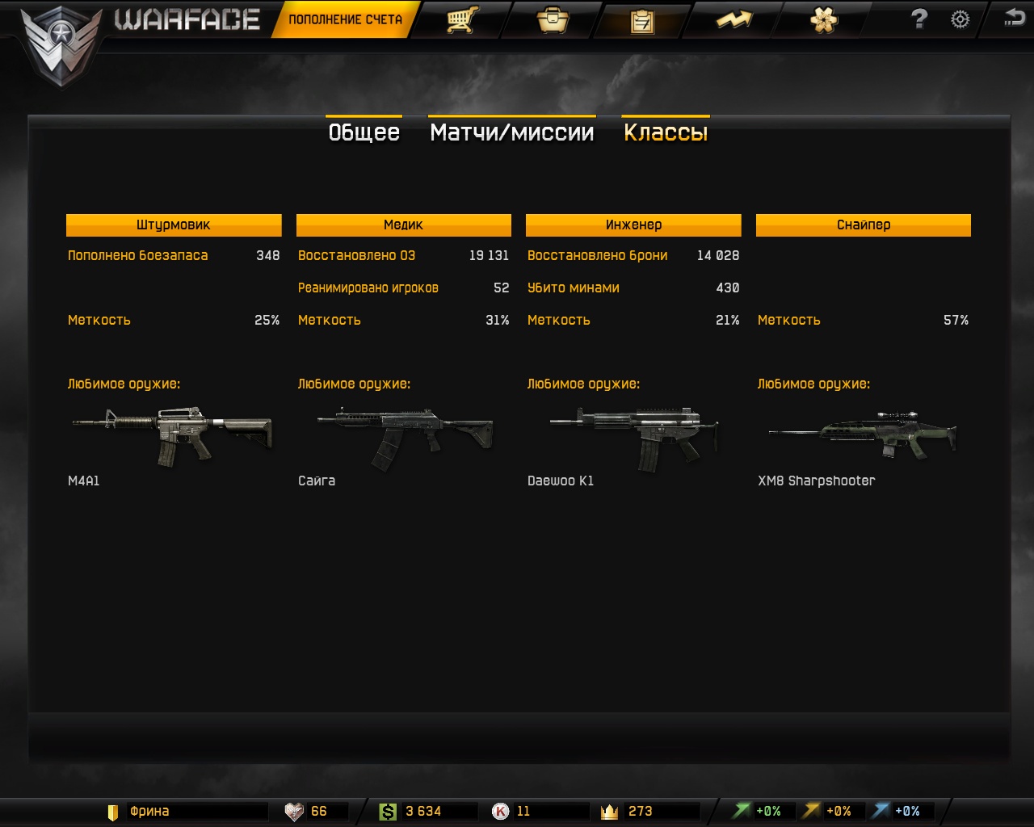
Task: Click the Warface emblem logo
Action: [x=61, y=45]
